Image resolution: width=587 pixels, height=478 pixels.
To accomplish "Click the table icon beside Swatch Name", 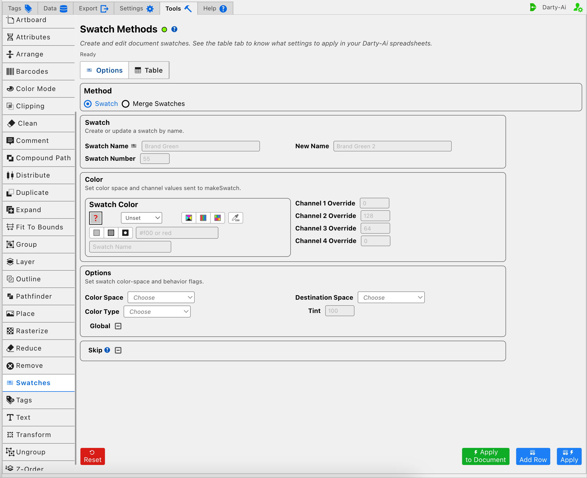I will click(x=134, y=146).
